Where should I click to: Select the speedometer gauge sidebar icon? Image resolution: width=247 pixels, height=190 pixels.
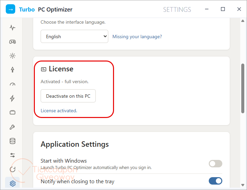[x=13, y=84]
